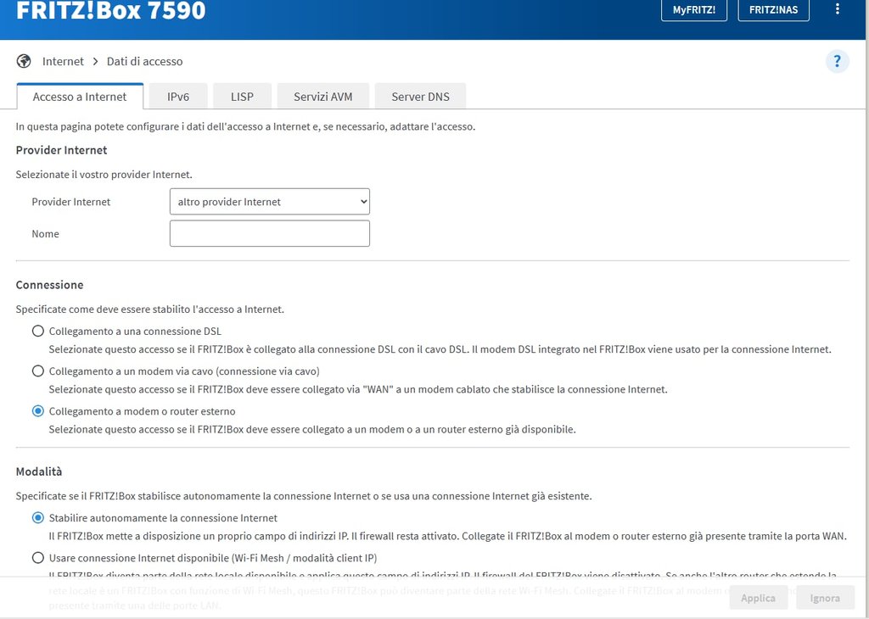
Task: Open the Servizi AVM tab
Action: coord(323,97)
